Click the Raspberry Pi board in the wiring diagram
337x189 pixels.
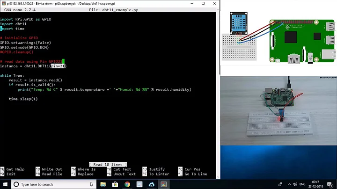tap(302, 41)
